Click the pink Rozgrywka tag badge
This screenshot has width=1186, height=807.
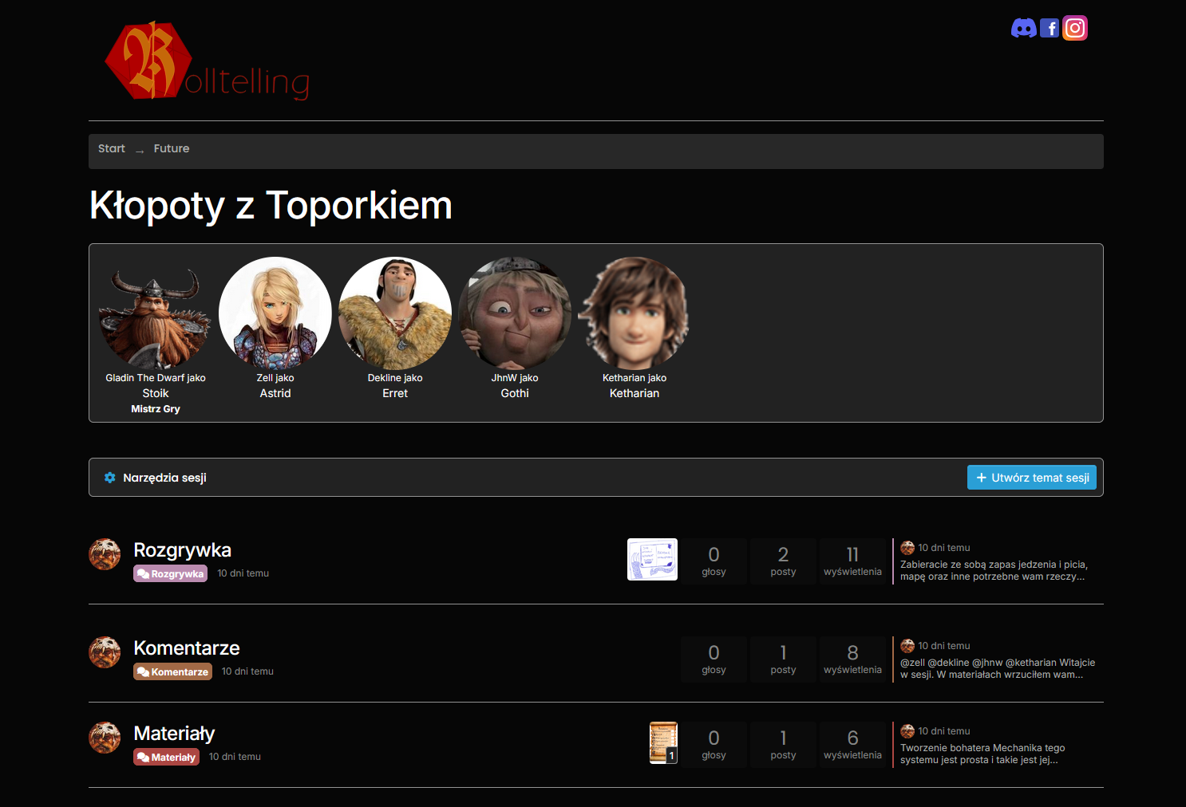pyautogui.click(x=170, y=573)
